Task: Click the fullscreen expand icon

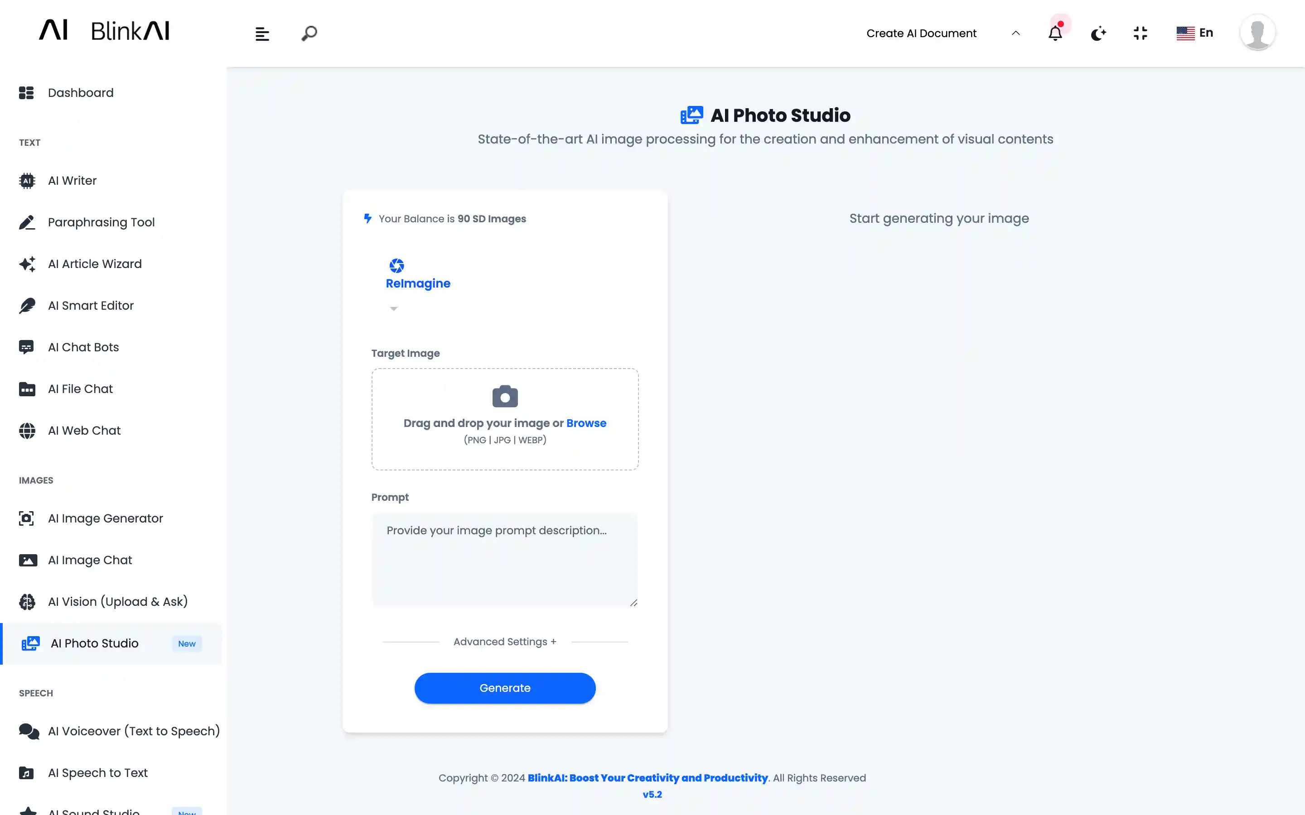Action: point(1140,33)
